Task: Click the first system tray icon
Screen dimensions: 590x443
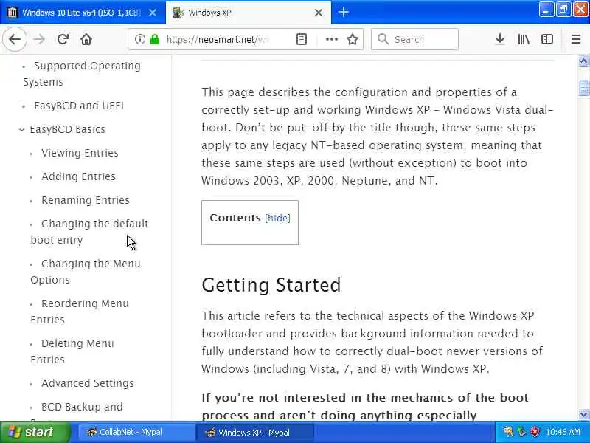Action: click(x=508, y=432)
